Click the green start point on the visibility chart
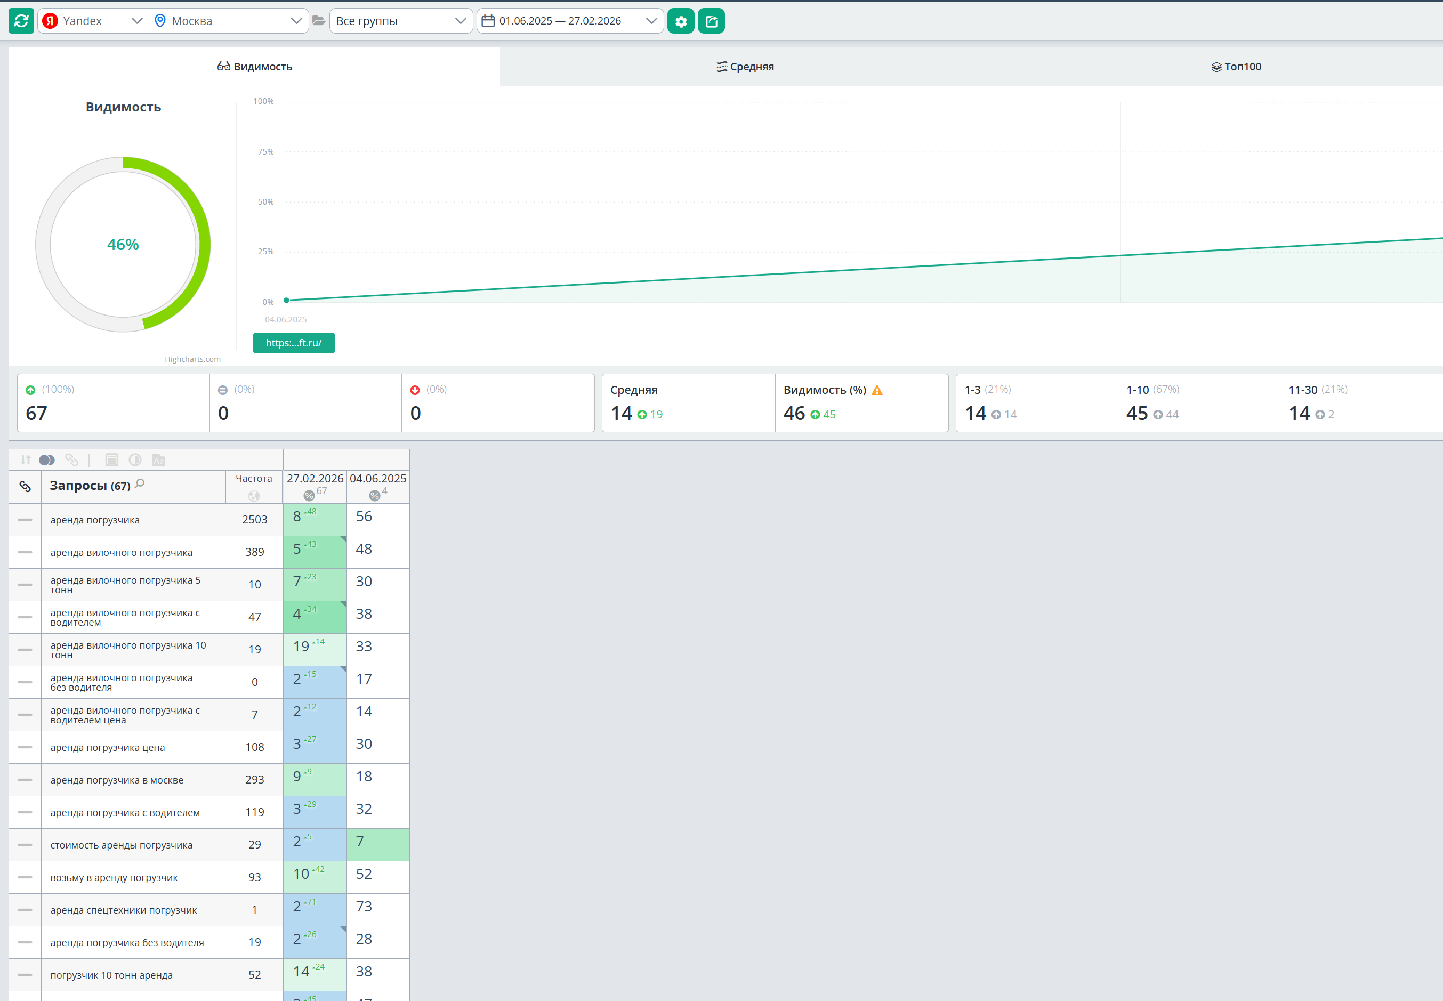The width and height of the screenshot is (1443, 1001). click(287, 301)
